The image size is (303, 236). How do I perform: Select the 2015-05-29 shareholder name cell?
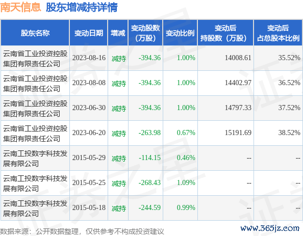[x=35, y=158]
